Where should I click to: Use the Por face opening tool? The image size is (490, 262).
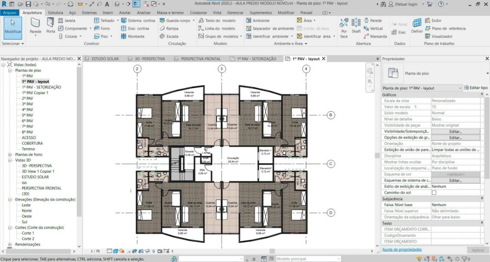coord(344,27)
